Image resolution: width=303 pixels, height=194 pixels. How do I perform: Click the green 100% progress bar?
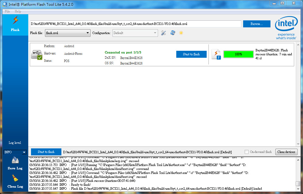tap(238, 54)
